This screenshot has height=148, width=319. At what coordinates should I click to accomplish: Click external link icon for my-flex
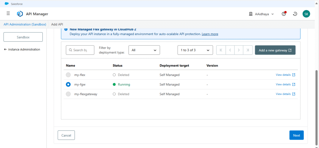click(x=293, y=75)
